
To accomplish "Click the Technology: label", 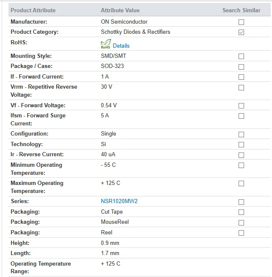I will tap(27, 144).
